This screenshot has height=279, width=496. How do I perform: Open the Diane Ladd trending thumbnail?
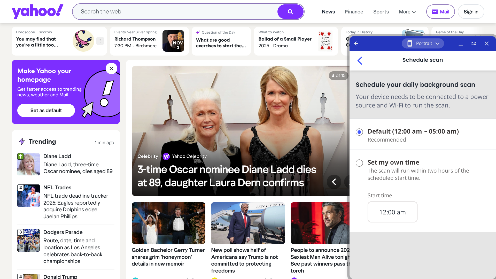[x=28, y=164]
